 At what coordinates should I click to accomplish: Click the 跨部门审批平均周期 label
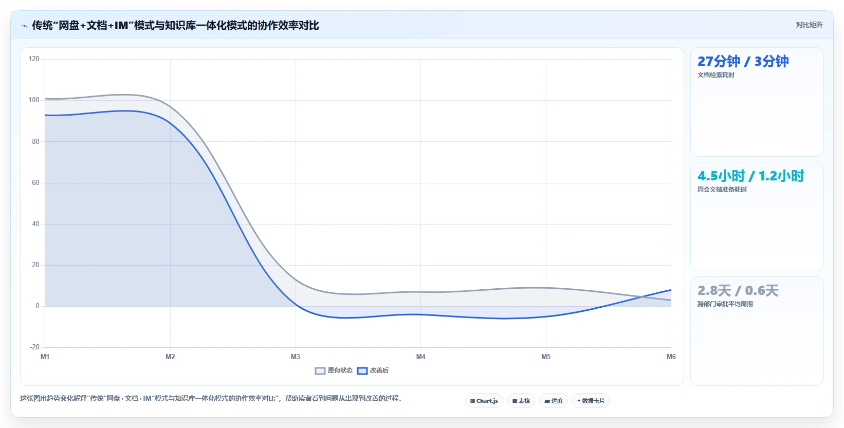pyautogui.click(x=725, y=304)
